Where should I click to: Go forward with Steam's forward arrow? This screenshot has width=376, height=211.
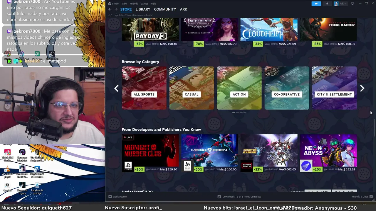coord(116,9)
